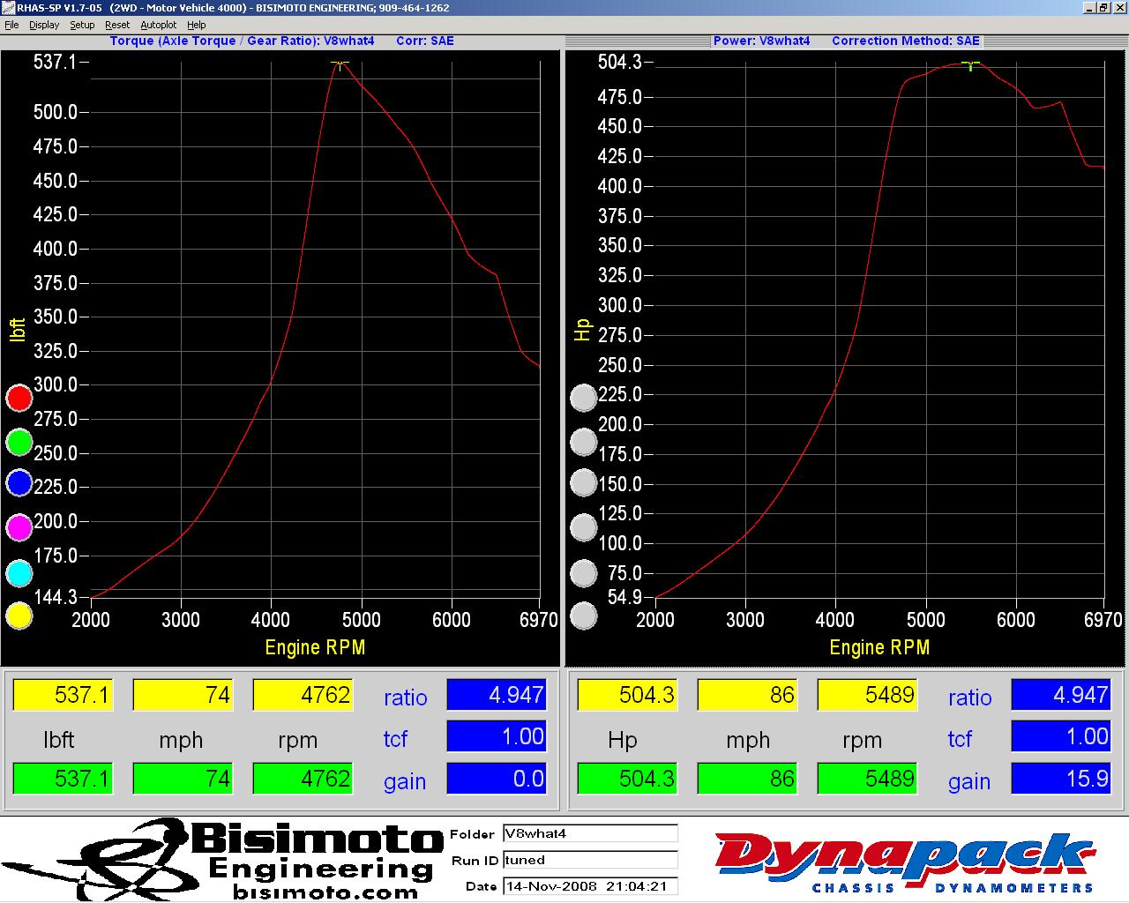Open the Autoplot menu
This screenshot has height=903, width=1129.
click(159, 25)
